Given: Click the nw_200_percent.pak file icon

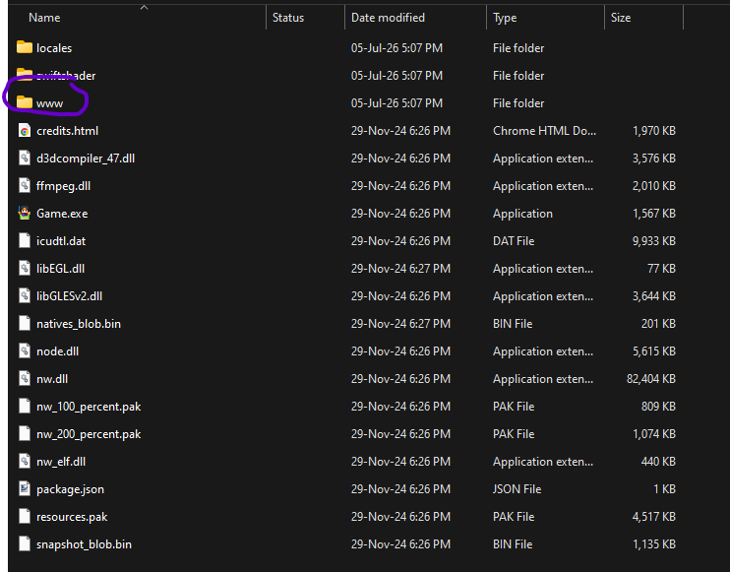Looking at the screenshot, I should [x=25, y=433].
